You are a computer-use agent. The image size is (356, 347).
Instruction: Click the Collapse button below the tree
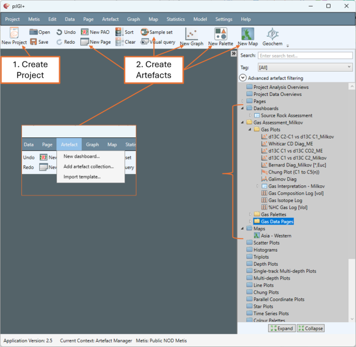(x=310, y=328)
